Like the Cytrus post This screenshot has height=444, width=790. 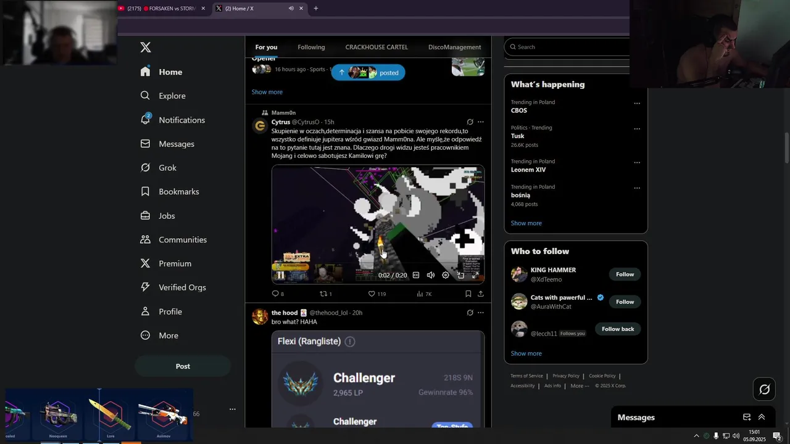[376, 294]
